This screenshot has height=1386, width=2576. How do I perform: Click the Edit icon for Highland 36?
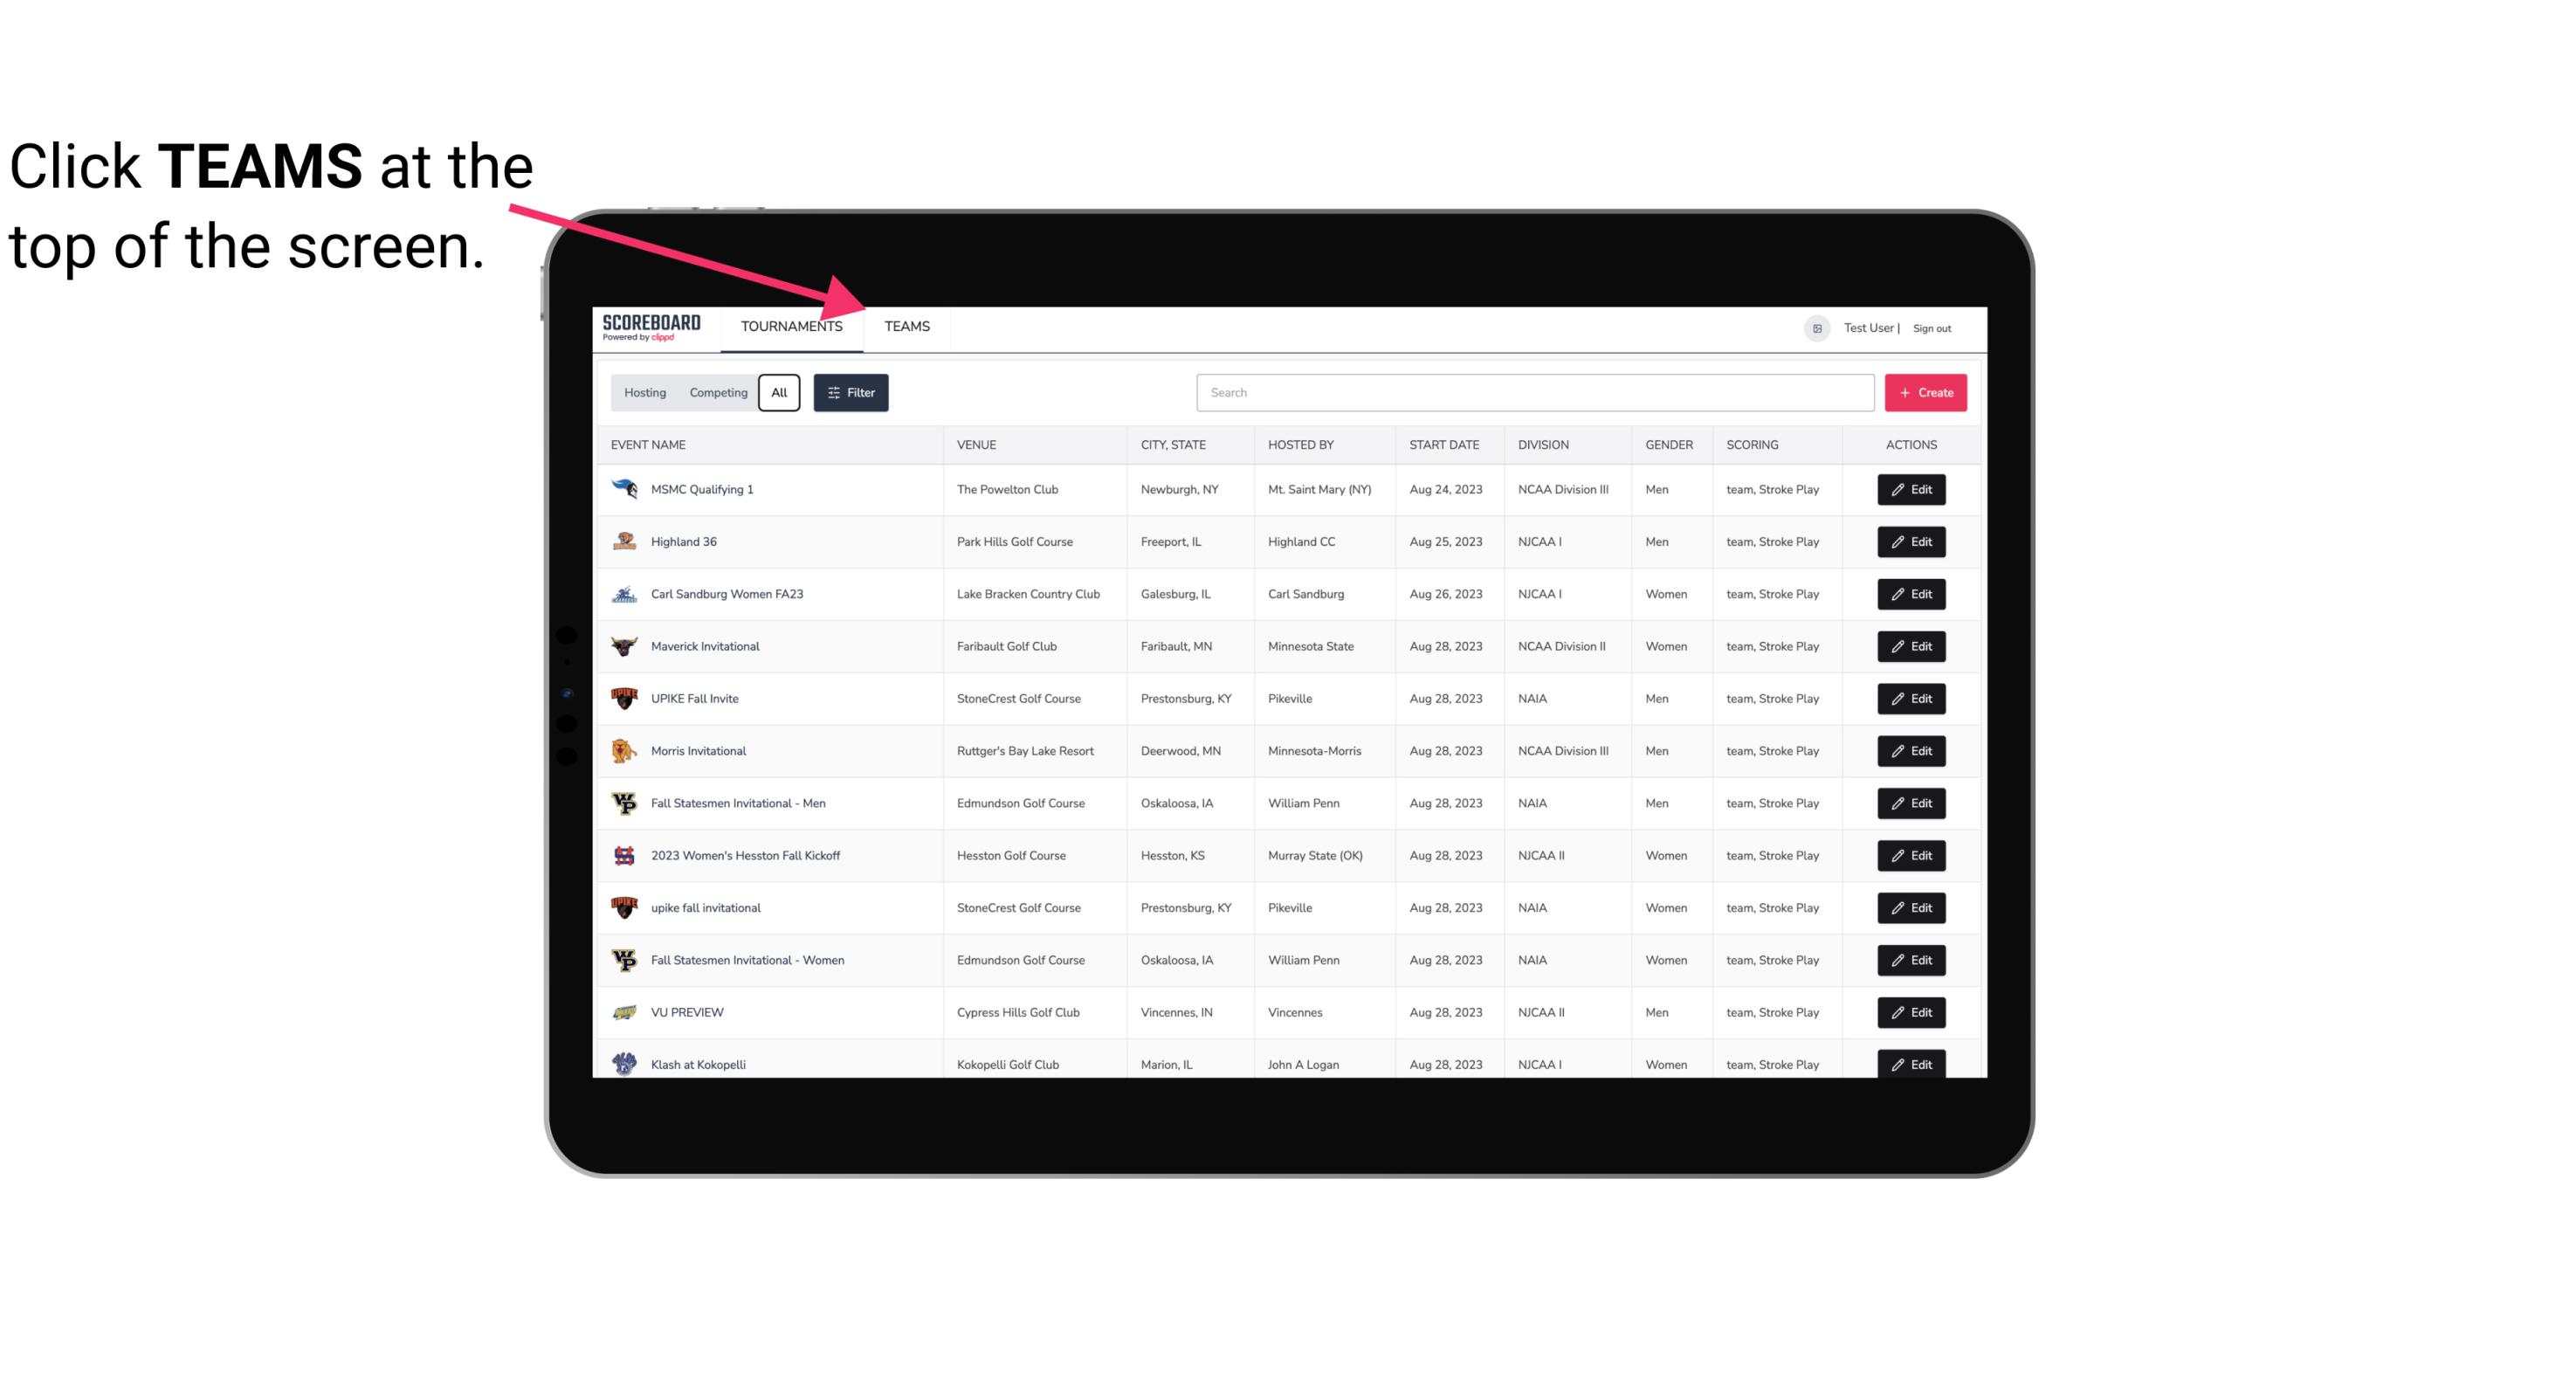pyautogui.click(x=1912, y=541)
